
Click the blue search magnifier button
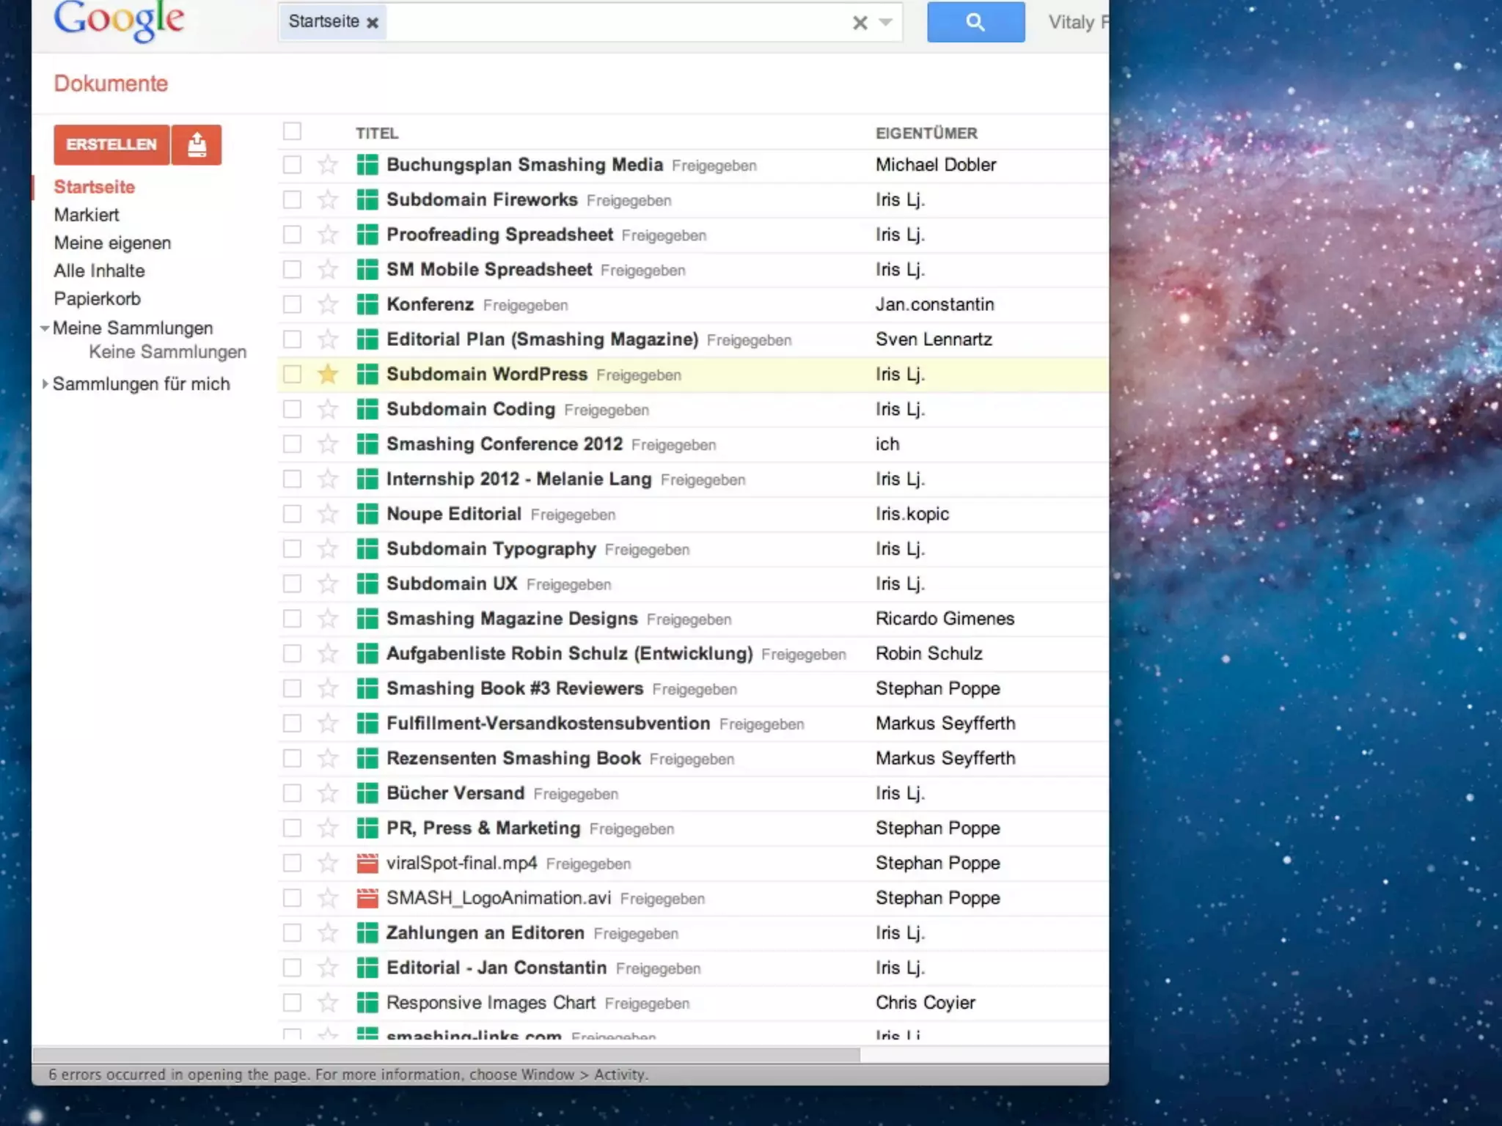[975, 22]
